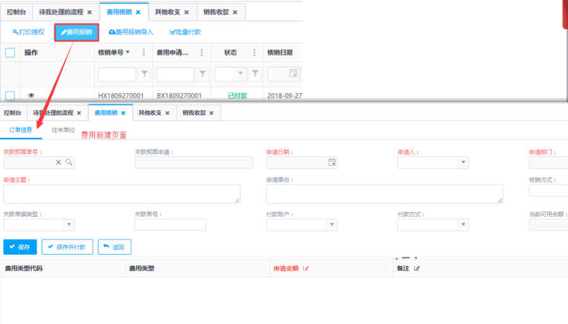Tick the select-all checkbox in grid header
This screenshot has width=568, height=324.
(10, 53)
